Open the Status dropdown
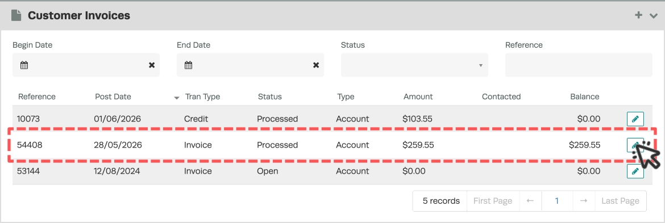665x223 pixels. (x=414, y=65)
